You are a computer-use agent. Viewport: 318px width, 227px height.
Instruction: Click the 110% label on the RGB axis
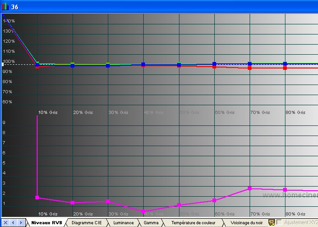[9, 51]
